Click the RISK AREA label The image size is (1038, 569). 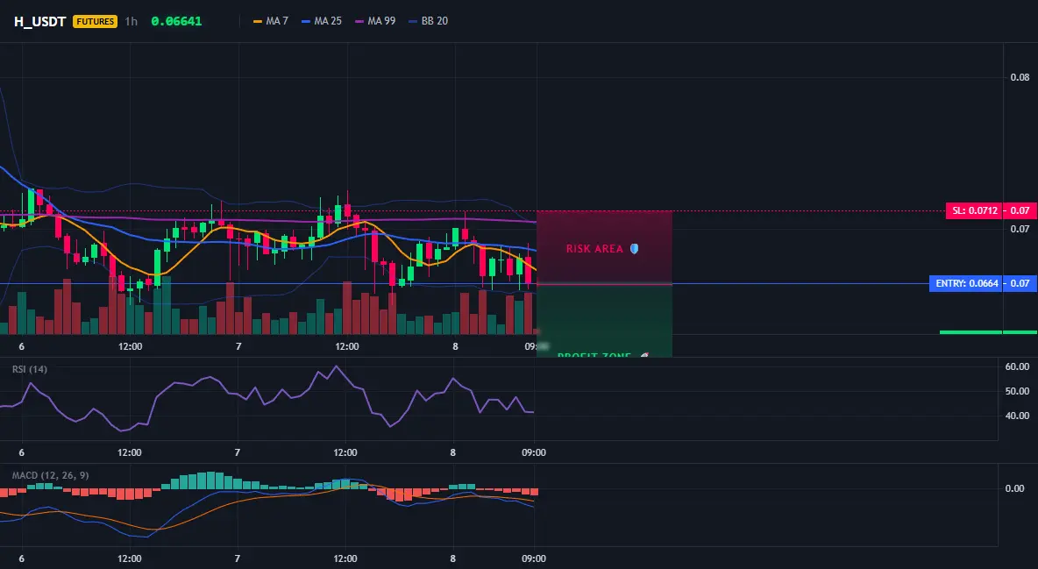tap(594, 249)
